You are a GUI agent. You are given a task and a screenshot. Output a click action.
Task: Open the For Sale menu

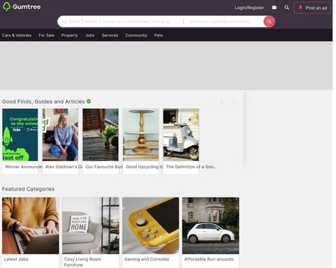coord(46,35)
